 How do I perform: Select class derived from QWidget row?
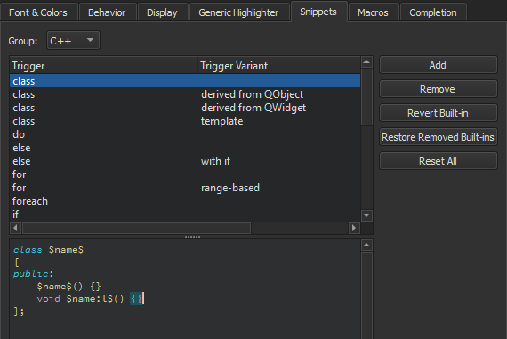185,108
